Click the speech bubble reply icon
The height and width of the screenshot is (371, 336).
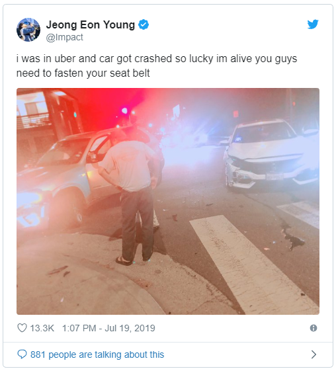(22, 354)
